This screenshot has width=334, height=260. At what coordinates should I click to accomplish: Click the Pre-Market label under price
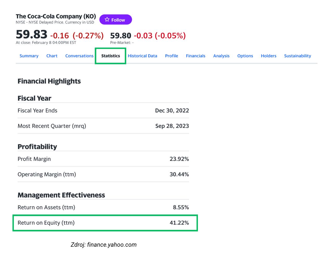click(122, 43)
